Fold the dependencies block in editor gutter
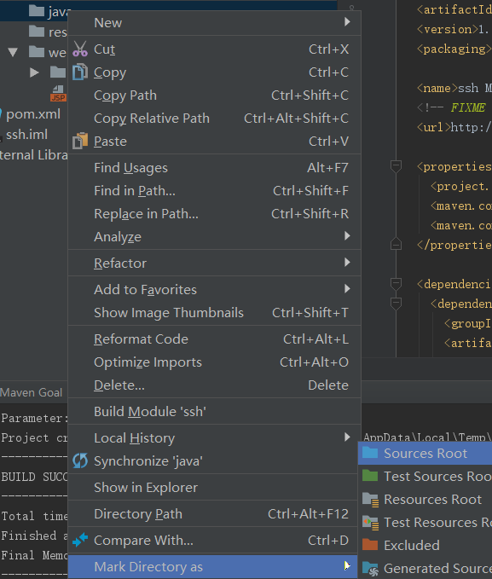Screen dimensions: 492x579 pos(396,284)
